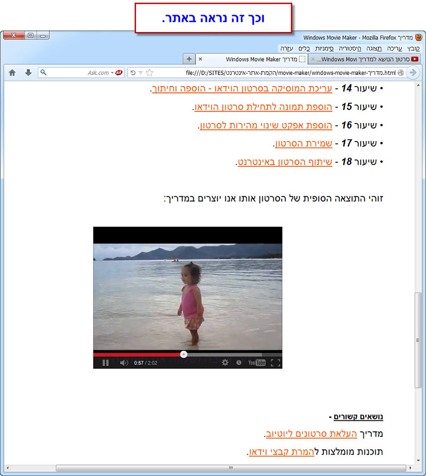Follow the 'המרת קבצי וידאו' link
426x476 pixels.
(282, 452)
